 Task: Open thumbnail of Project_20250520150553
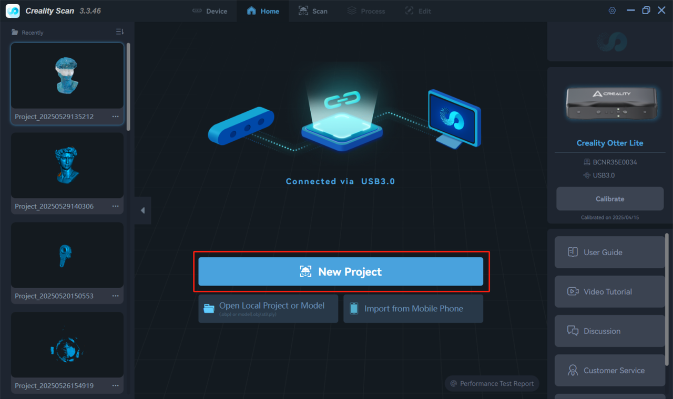click(x=67, y=255)
